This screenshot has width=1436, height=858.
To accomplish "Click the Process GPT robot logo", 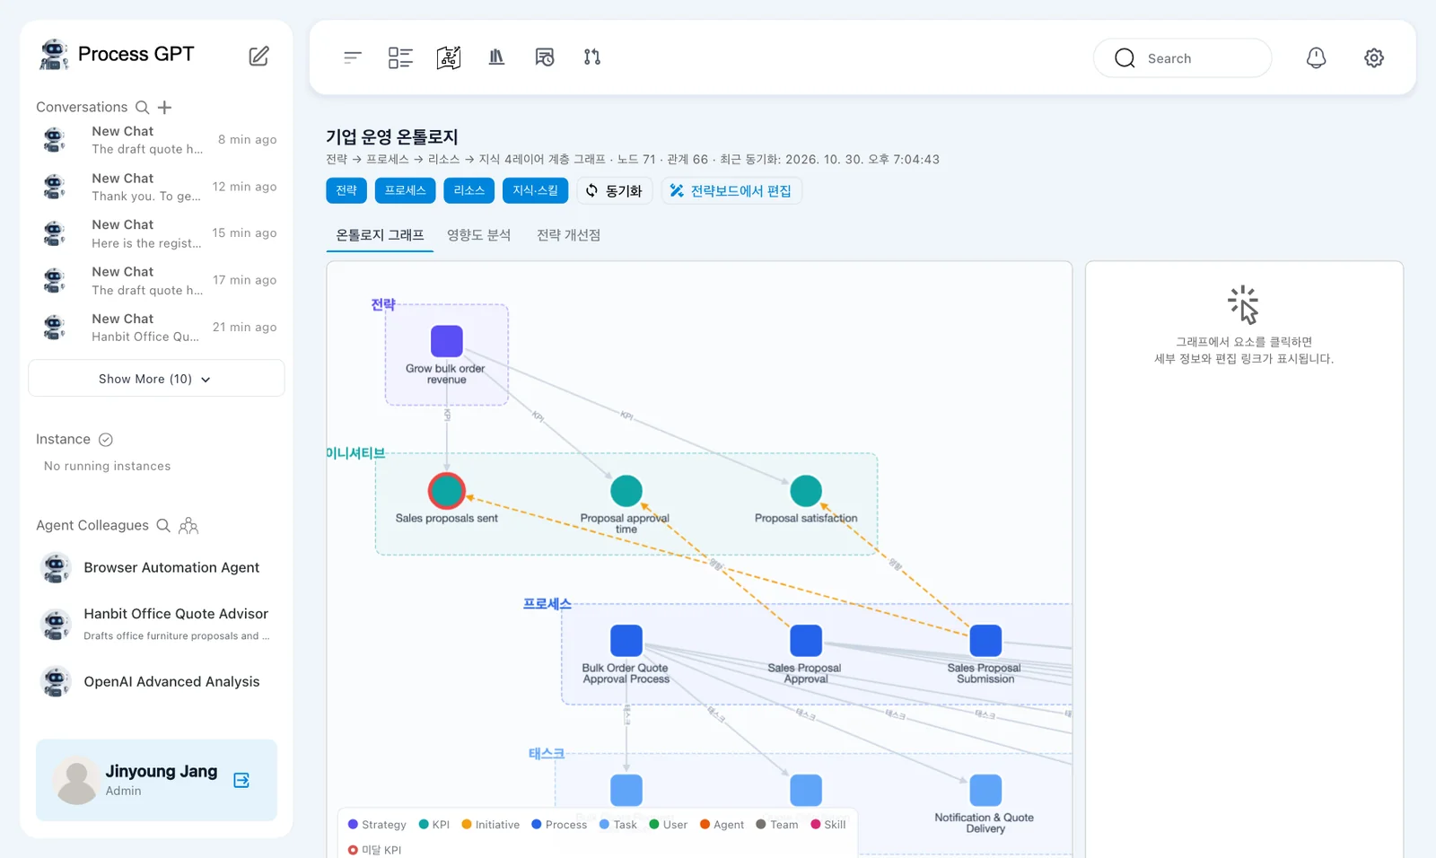I will [x=54, y=55].
